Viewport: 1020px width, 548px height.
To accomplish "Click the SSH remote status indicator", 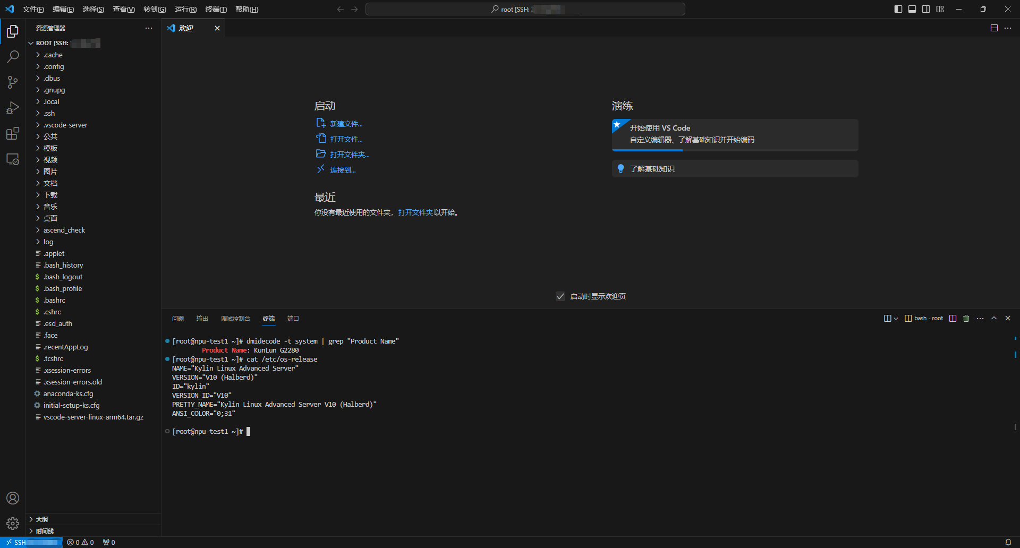I will [x=31, y=542].
